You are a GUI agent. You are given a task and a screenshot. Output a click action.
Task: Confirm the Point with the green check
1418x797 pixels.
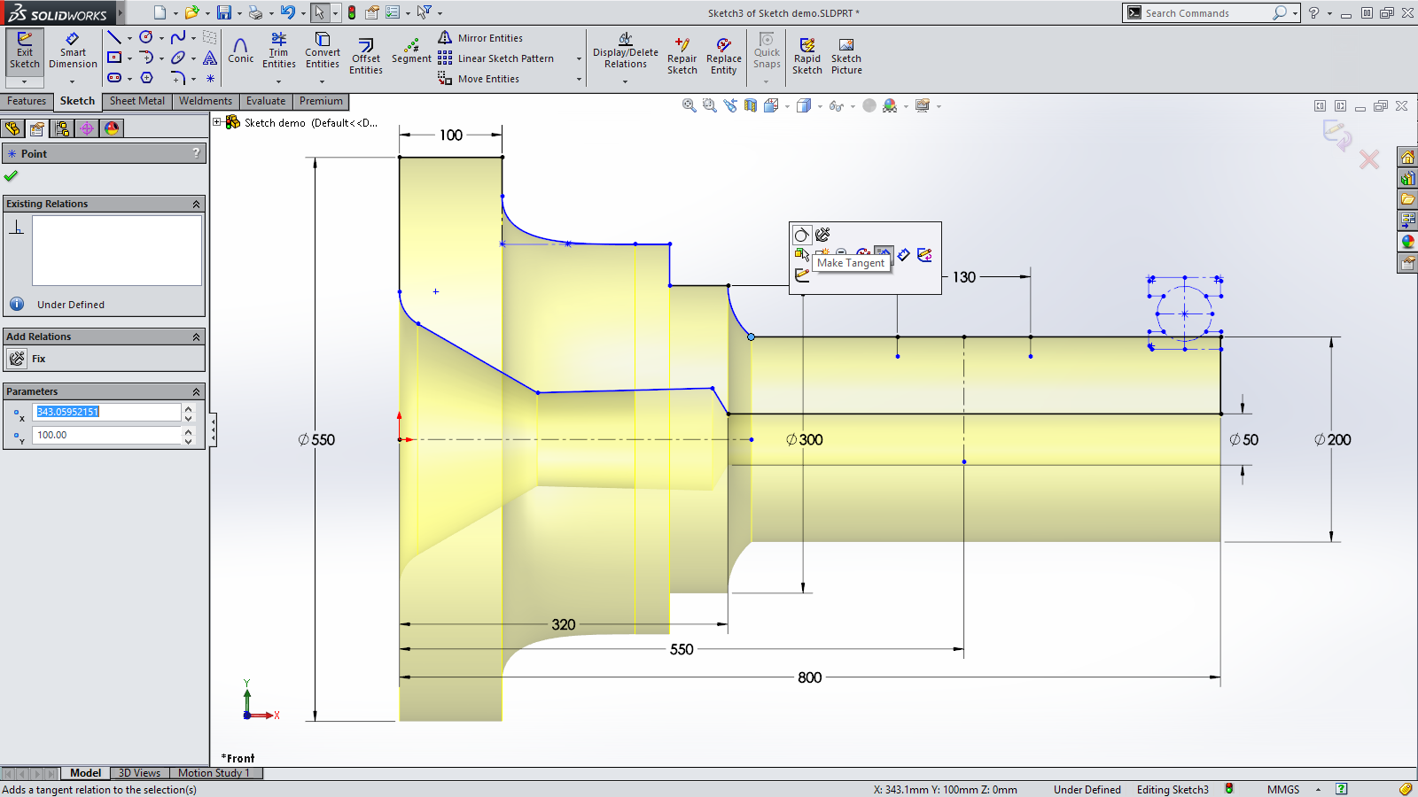12,175
